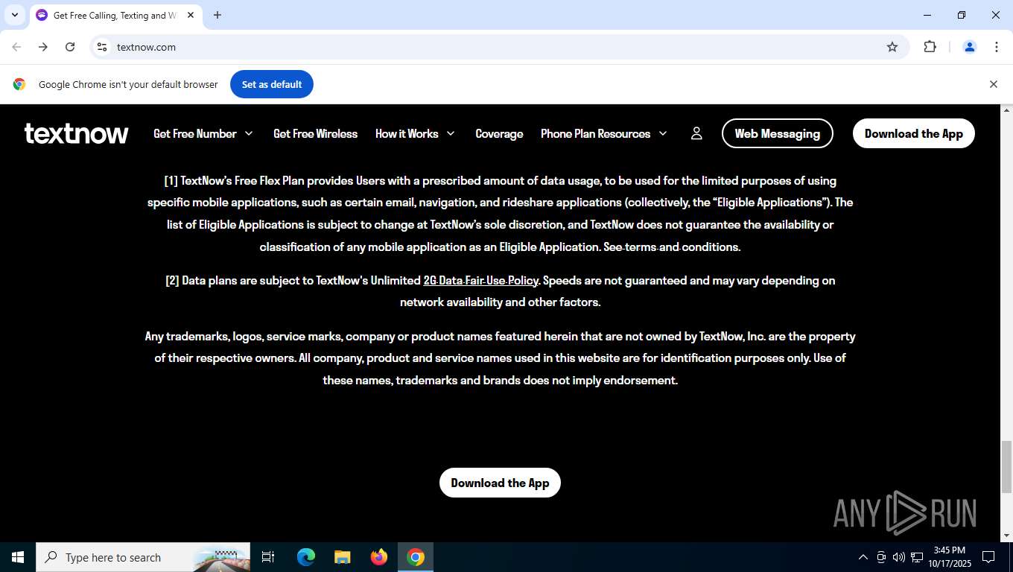Open the Windows notification center
Viewport: 1013px width, 572px height.
point(988,557)
